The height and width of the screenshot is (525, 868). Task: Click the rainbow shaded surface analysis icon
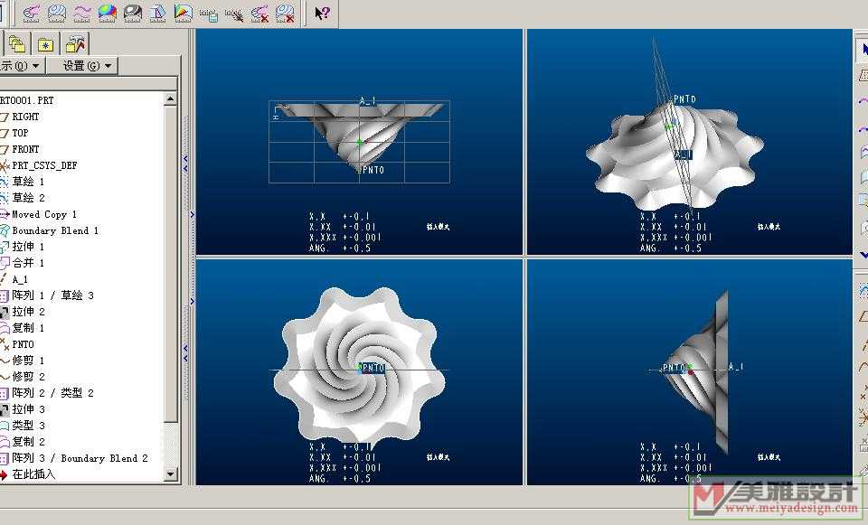[x=107, y=13]
